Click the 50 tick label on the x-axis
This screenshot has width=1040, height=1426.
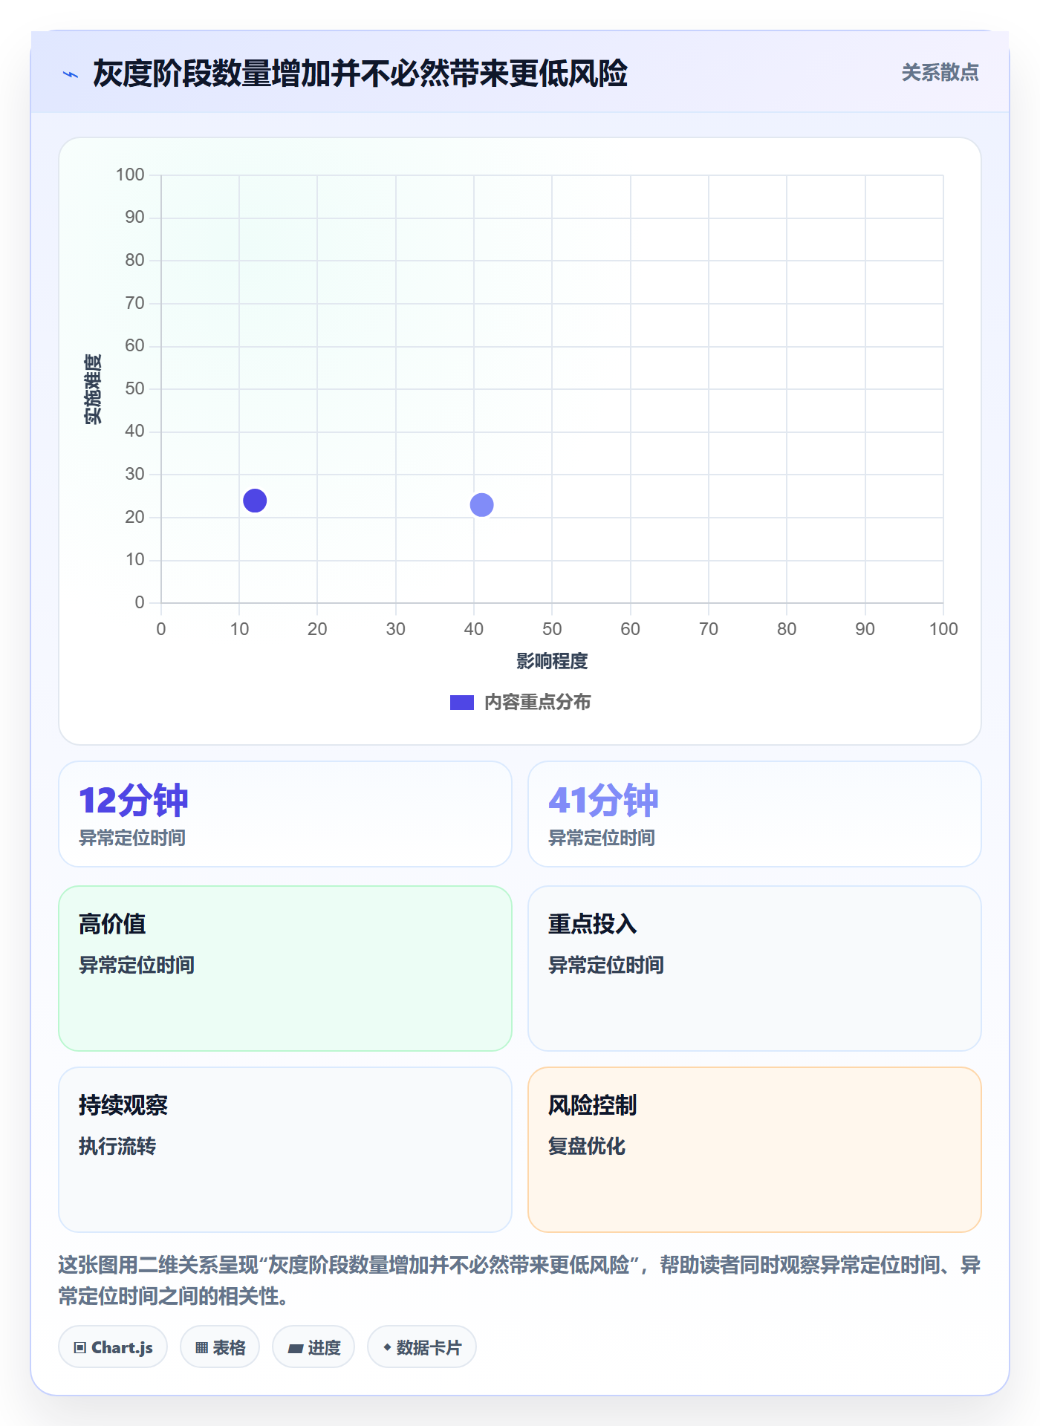(552, 629)
